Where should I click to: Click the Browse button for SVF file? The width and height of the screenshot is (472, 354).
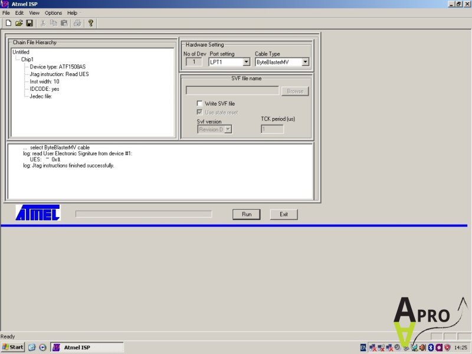[295, 91]
